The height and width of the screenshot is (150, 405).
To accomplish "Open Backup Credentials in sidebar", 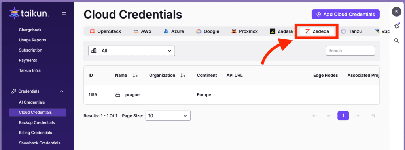I will pyautogui.click(x=37, y=122).
